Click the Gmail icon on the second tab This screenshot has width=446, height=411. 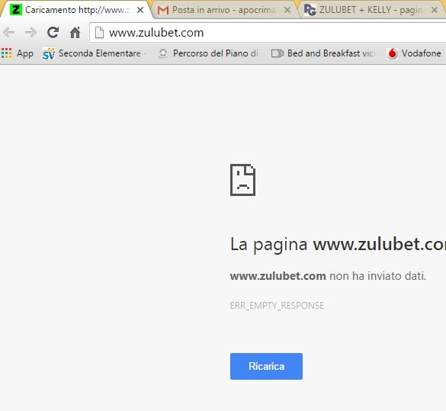[x=163, y=10]
